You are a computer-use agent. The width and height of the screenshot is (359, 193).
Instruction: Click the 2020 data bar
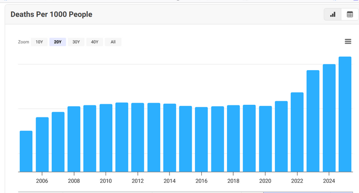tap(265, 139)
